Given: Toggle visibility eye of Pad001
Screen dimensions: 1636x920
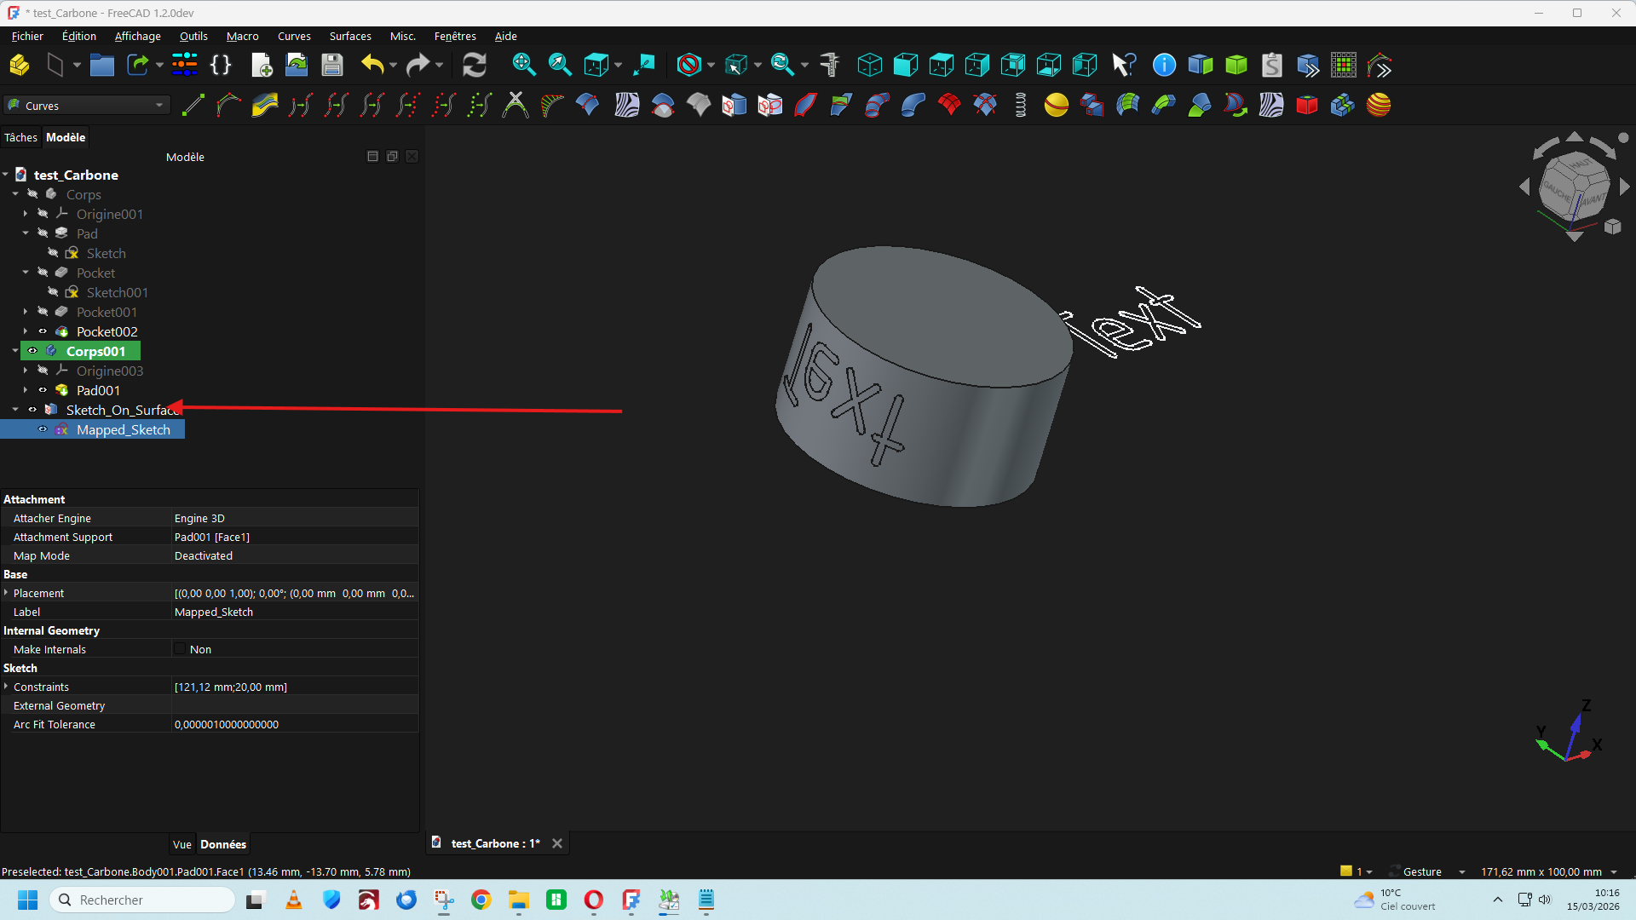Looking at the screenshot, I should tap(43, 390).
